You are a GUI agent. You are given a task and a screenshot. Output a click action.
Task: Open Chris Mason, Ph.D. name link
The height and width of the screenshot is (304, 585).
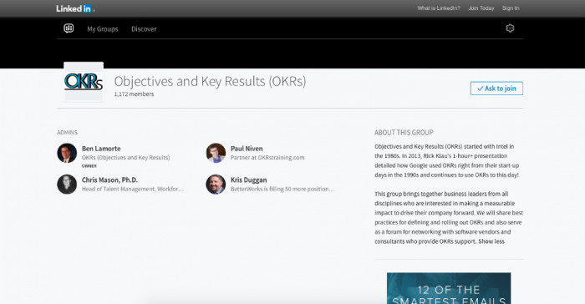point(109,180)
